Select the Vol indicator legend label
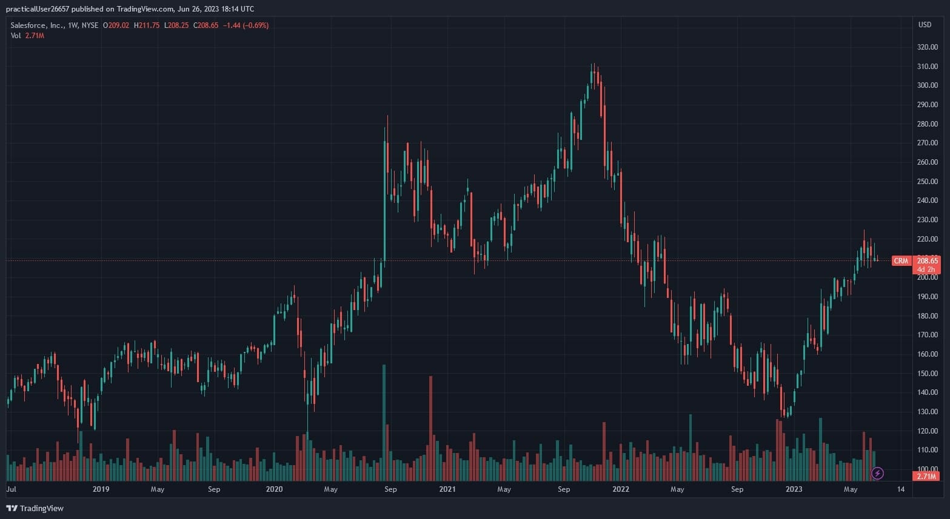Viewport: 950px width, 519px height. click(16, 36)
